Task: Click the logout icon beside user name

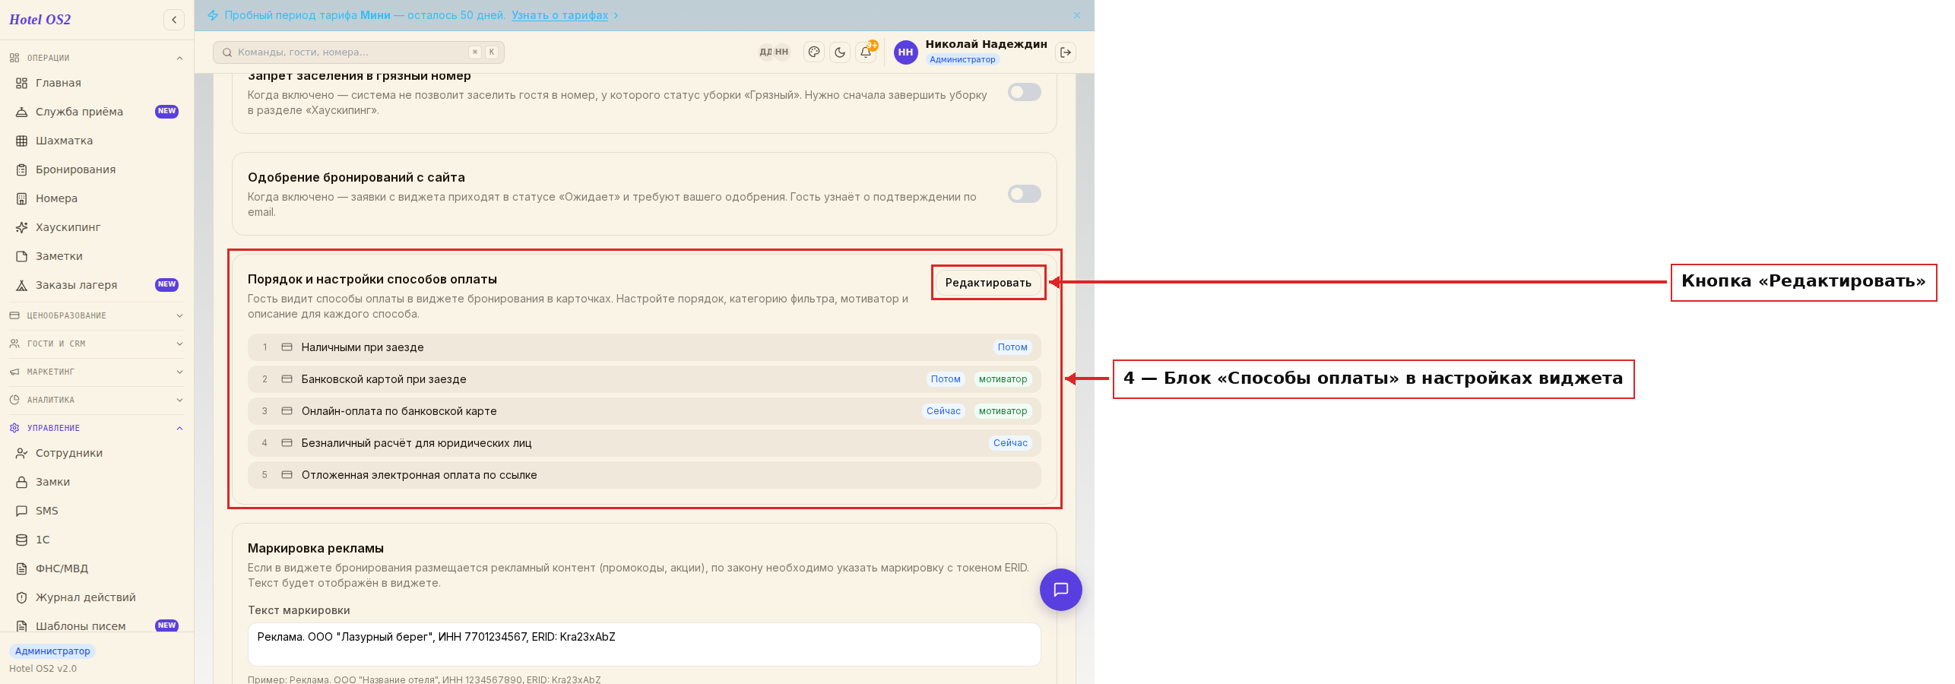Action: pos(1066,52)
